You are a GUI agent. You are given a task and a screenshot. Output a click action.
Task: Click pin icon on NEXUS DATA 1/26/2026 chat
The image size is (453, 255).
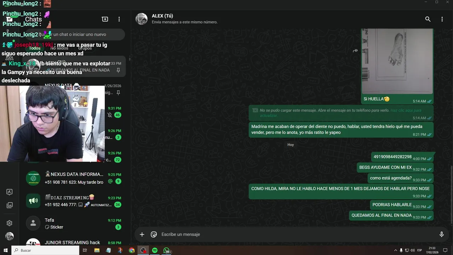point(118,92)
